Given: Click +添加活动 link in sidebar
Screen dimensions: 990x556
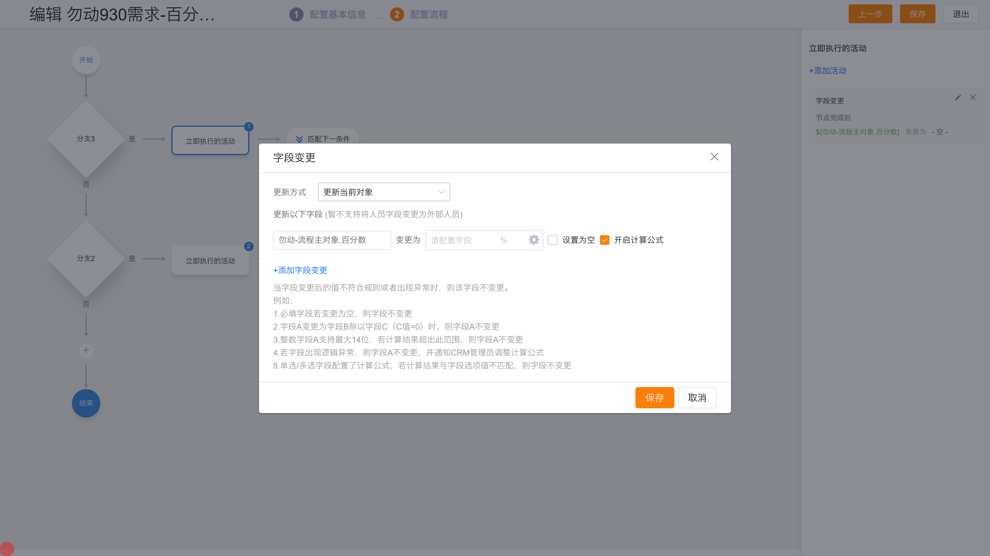Looking at the screenshot, I should point(827,71).
